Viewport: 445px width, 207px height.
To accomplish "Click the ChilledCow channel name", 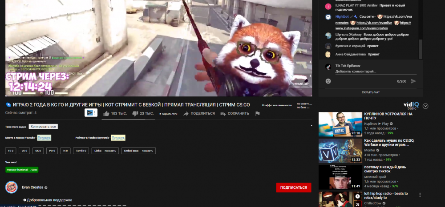I will 373,203.
